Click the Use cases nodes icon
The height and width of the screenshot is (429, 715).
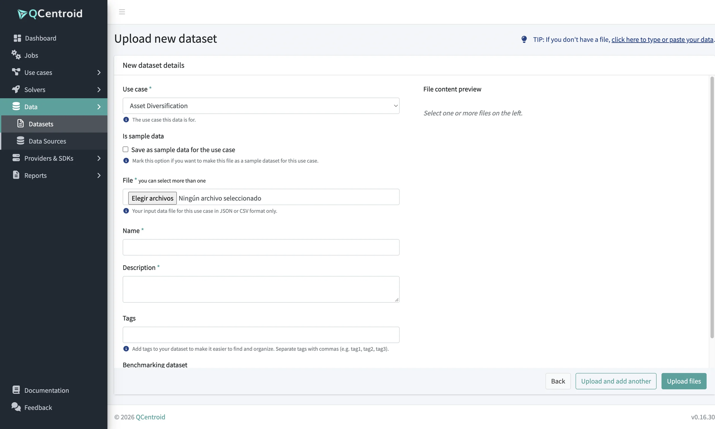16,72
